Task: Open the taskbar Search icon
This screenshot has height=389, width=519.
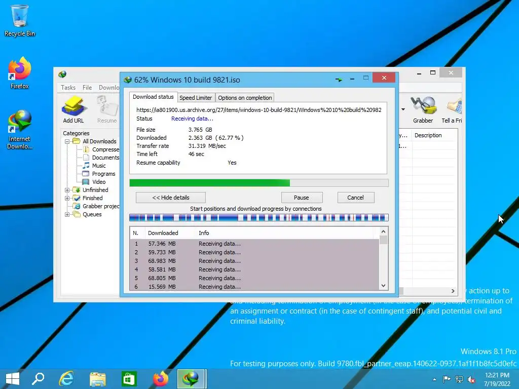Action: [38, 379]
